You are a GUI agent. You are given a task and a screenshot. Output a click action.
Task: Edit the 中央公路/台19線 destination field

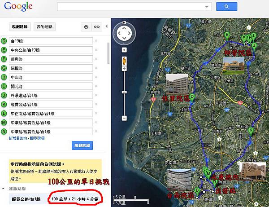[x=51, y=50]
